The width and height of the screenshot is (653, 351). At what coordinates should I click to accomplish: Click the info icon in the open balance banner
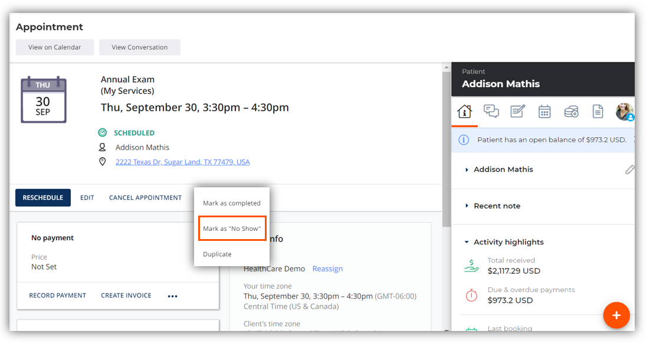point(464,140)
